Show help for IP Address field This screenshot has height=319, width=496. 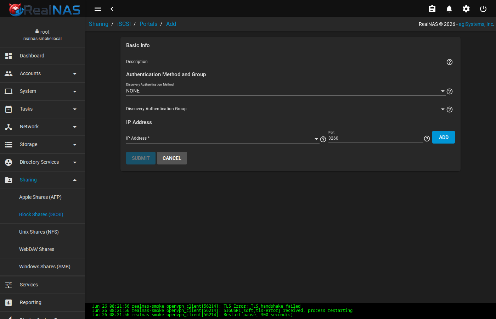pos(323,139)
